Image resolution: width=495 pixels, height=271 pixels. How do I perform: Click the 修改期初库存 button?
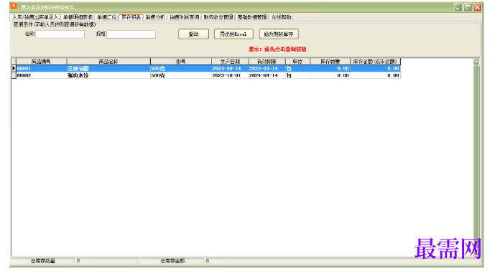(x=279, y=34)
